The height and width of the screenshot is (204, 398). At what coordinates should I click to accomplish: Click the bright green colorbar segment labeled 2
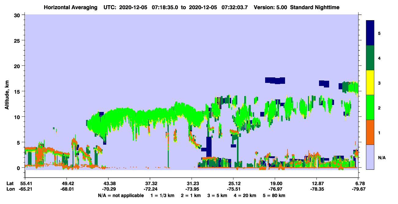pos(370,107)
